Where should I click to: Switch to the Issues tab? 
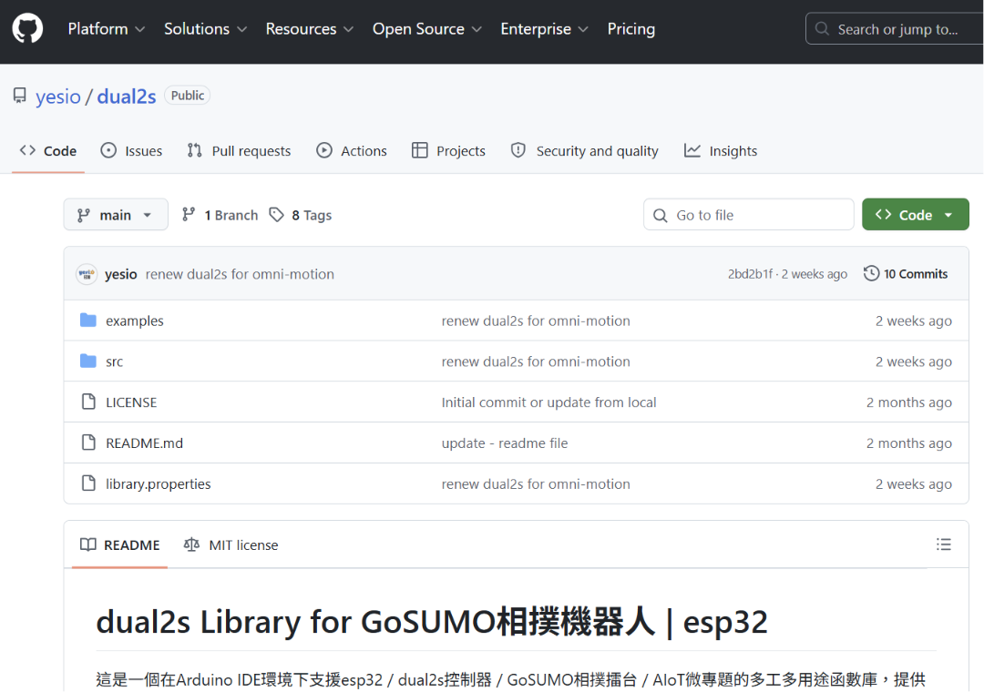coord(131,150)
